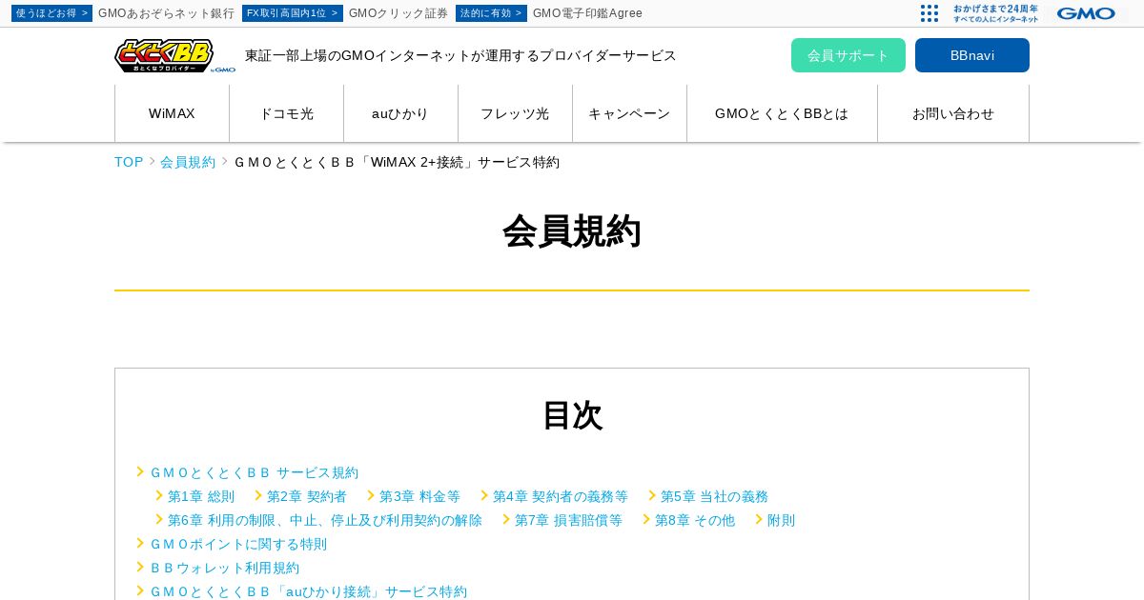This screenshot has height=600, width=1144.
Task: Go to 会員規約 breadcrumb link
Action: pos(188,162)
